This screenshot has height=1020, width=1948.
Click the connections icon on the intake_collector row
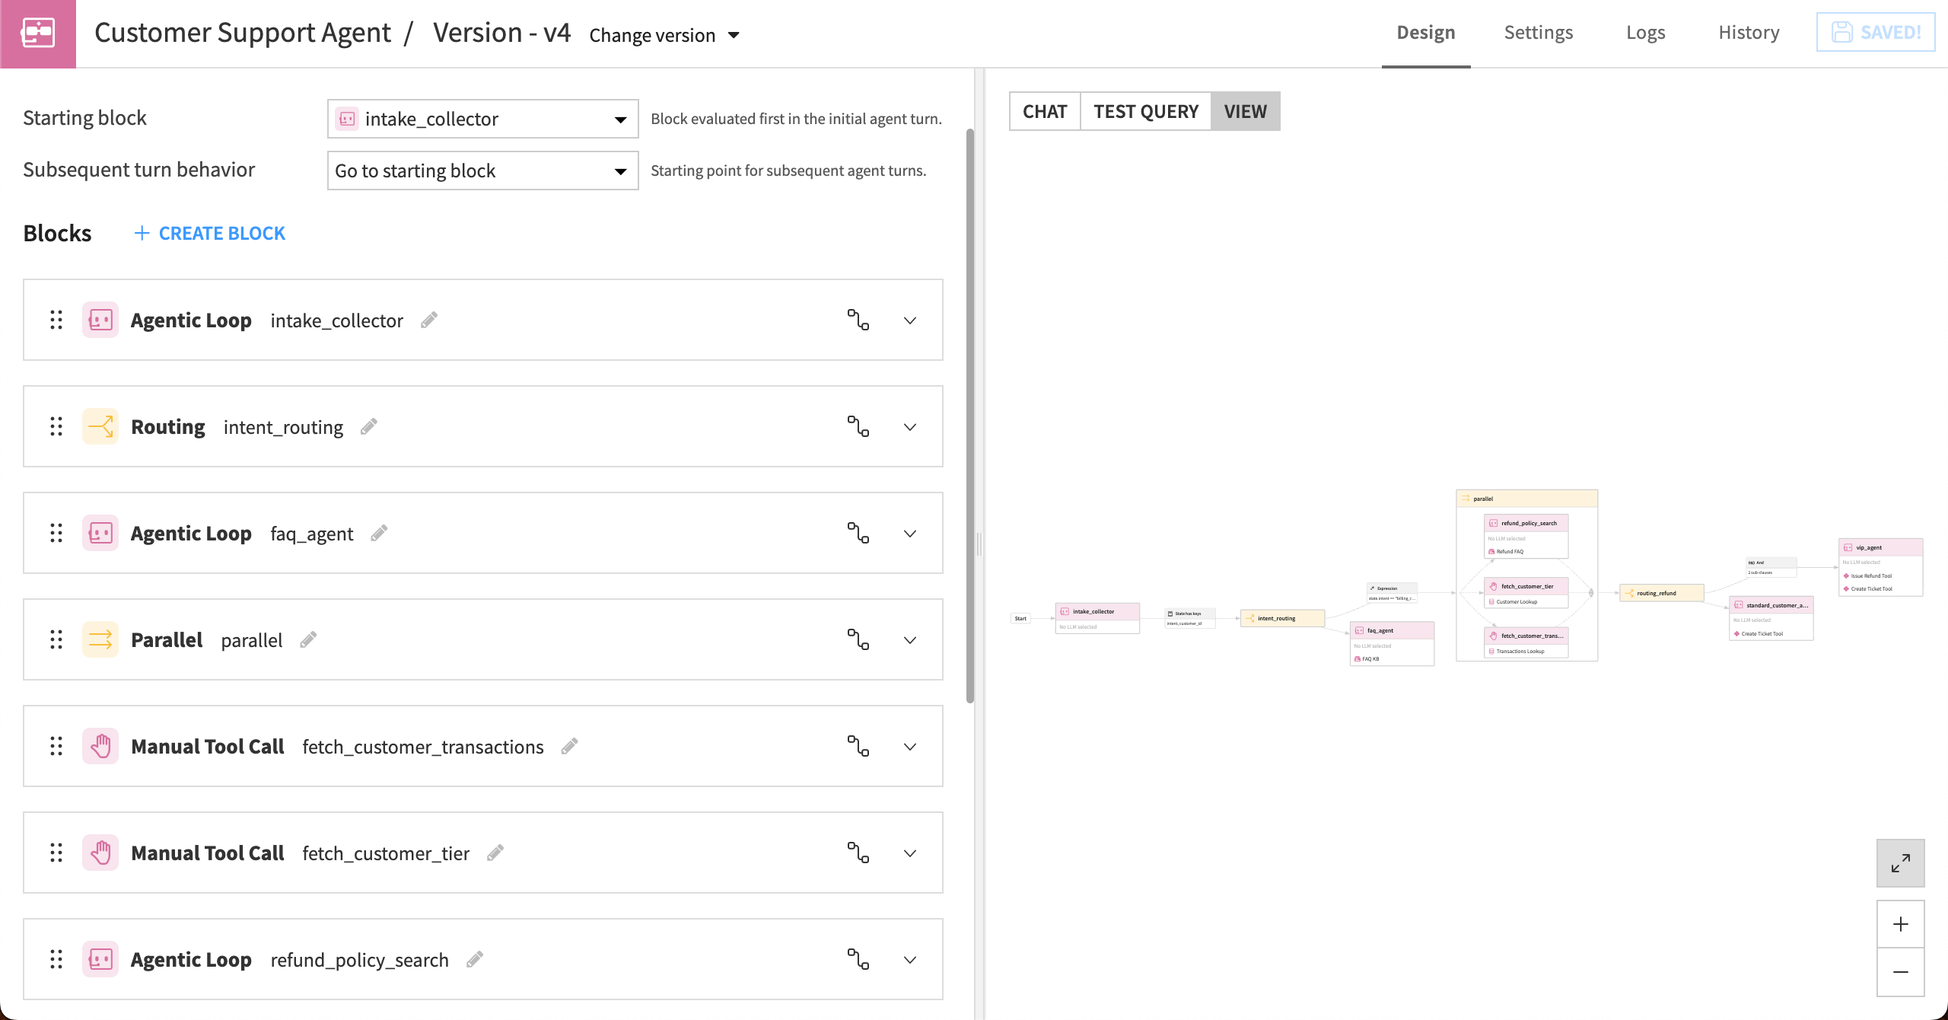(858, 320)
